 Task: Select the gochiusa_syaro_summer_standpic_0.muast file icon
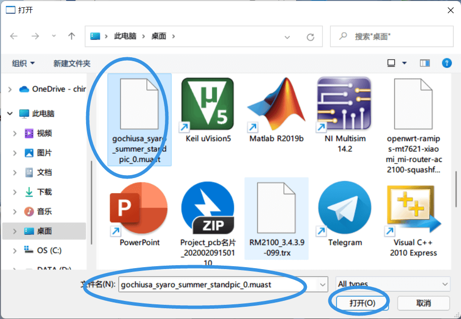(139, 104)
